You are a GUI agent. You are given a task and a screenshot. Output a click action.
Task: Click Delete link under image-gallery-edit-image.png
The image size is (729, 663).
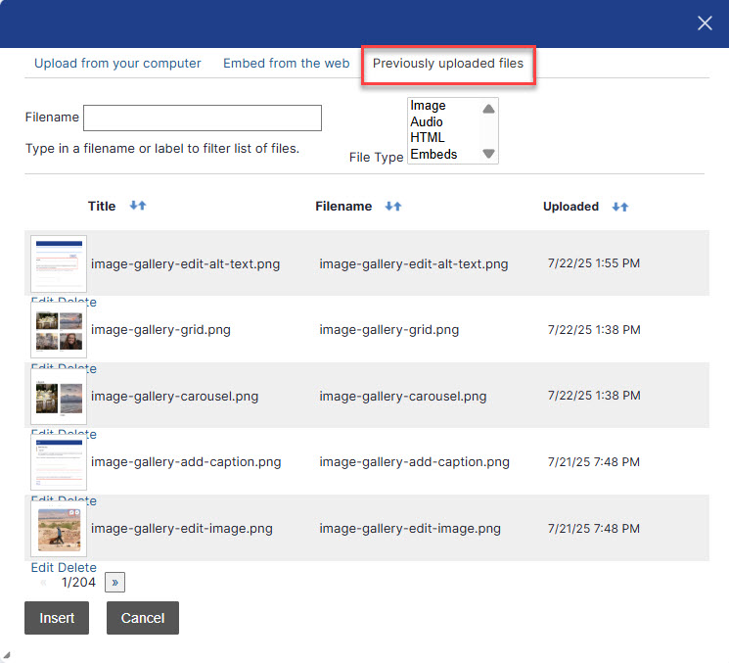tap(77, 568)
